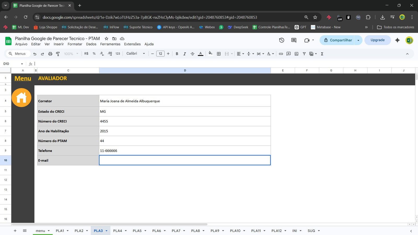Insert a comment from the toolbar
The image size is (418, 235).
(288, 54)
